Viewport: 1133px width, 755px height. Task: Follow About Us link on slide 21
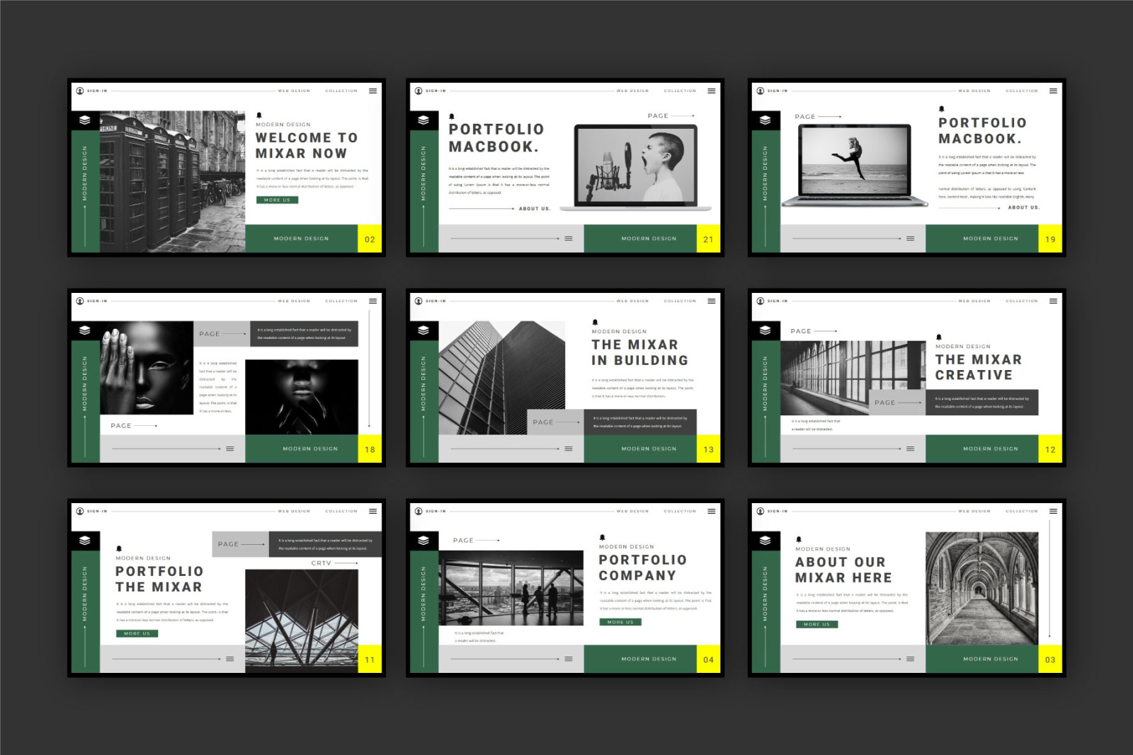[534, 209]
